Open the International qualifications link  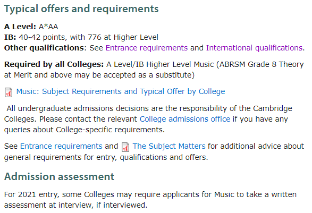point(254,48)
